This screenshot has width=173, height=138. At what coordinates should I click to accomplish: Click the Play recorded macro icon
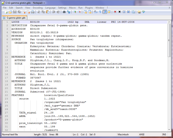click(124, 12)
